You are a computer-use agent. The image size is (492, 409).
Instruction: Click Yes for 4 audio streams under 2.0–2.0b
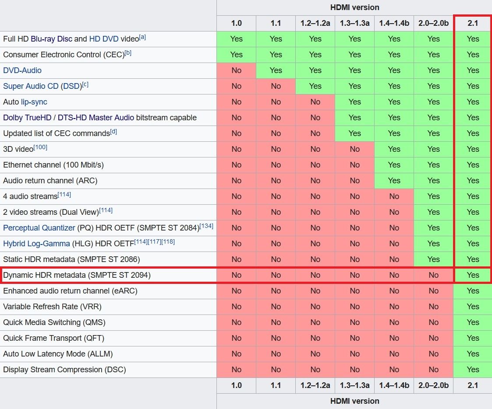point(433,196)
